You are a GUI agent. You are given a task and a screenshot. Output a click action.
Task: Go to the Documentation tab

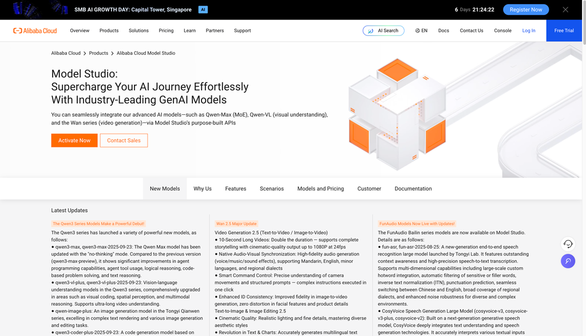click(x=413, y=189)
